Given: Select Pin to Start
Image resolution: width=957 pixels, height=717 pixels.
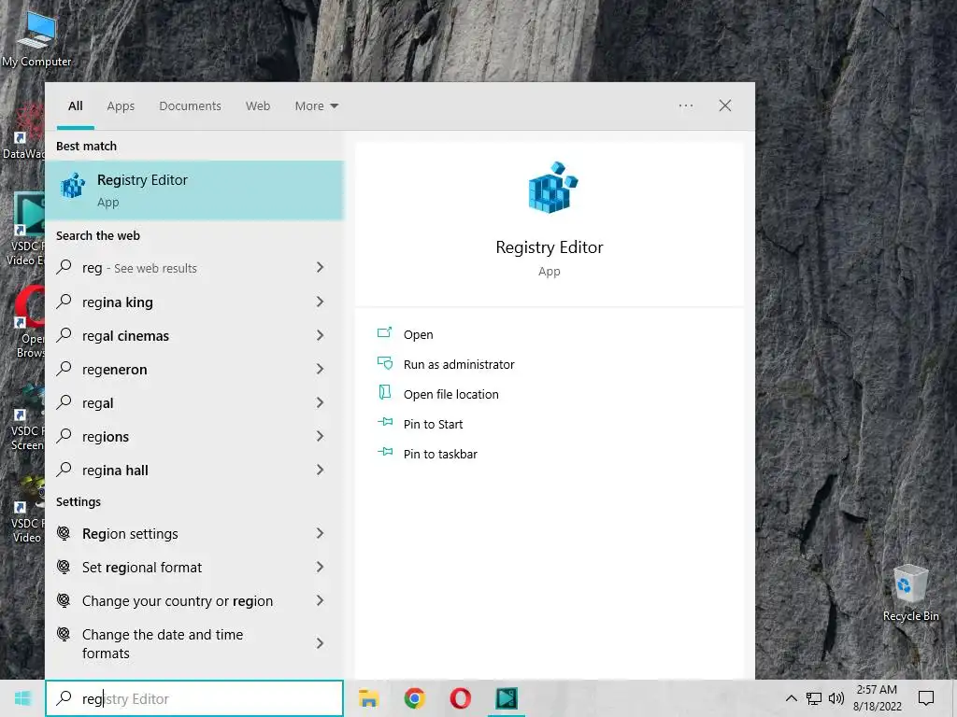Looking at the screenshot, I should tap(434, 424).
